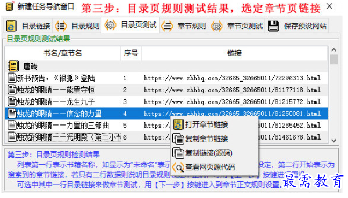
Task: Click sequence number 3 cell
Action: (x=125, y=101)
